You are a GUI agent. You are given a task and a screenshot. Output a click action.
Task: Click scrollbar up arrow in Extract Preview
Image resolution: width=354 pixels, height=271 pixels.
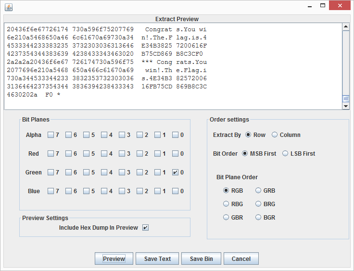[345, 27]
